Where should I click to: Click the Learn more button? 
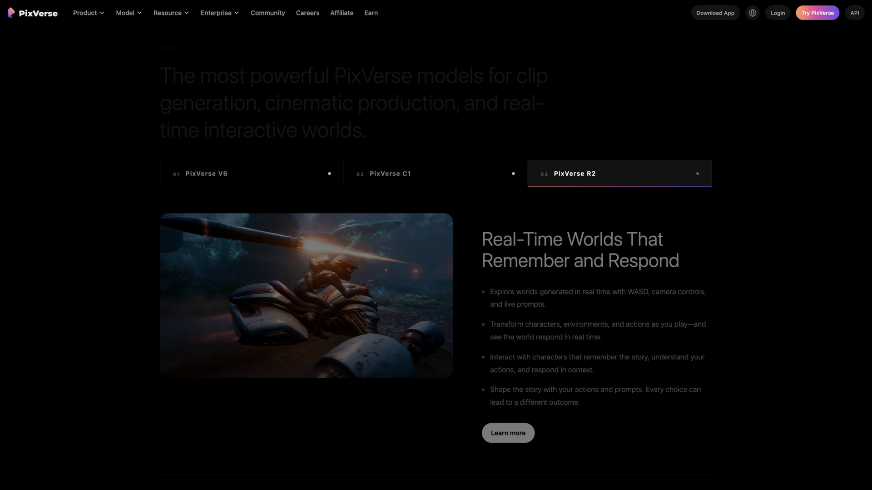(x=508, y=433)
